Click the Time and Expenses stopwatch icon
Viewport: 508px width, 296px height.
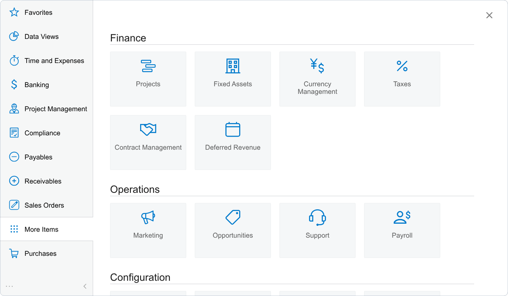tap(14, 60)
